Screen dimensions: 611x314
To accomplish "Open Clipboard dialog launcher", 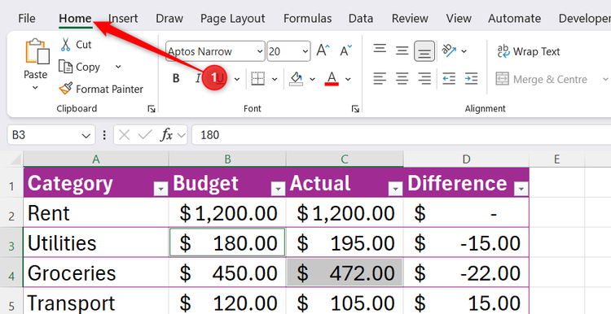I will (x=152, y=109).
